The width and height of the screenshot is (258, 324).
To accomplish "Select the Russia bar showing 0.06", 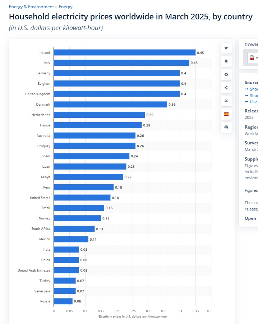I will pyautogui.click(x=63, y=301).
